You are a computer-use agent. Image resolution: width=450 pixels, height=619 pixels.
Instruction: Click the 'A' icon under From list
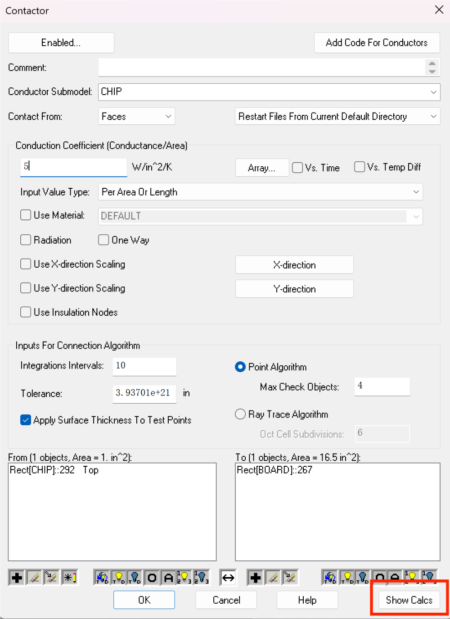click(x=169, y=578)
